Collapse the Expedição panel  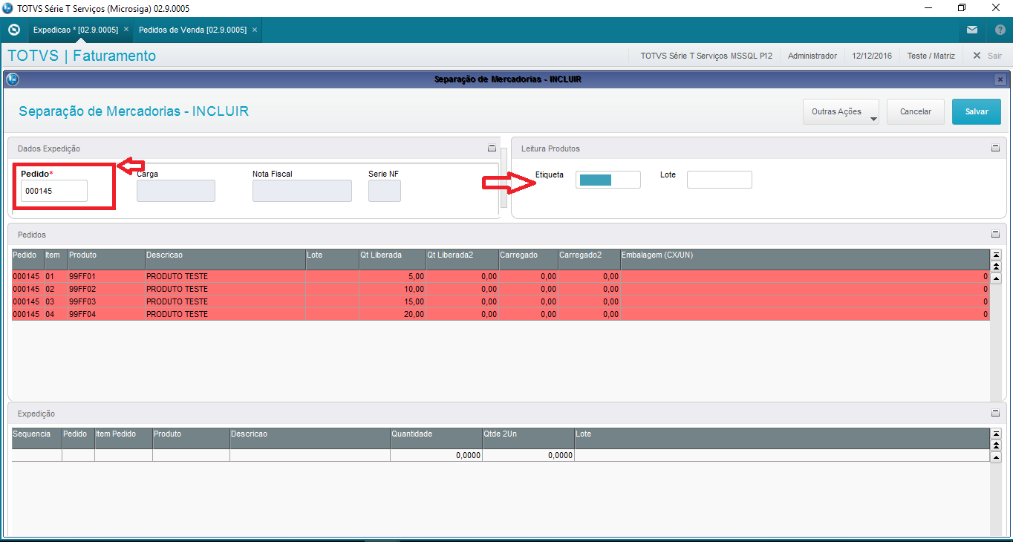[x=995, y=414]
